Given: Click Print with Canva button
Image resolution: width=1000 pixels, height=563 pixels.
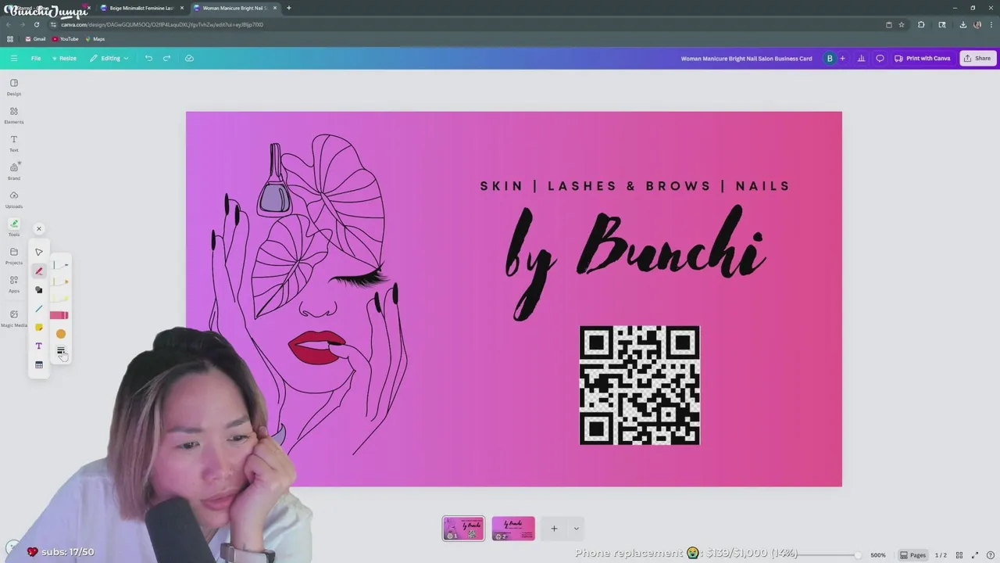Looking at the screenshot, I should [x=923, y=58].
